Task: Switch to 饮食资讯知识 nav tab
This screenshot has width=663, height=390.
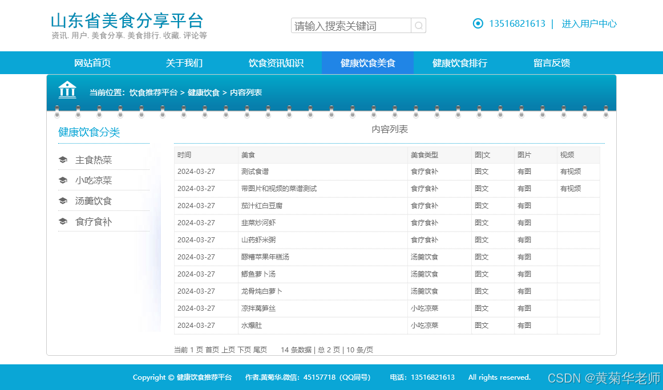Action: coord(276,63)
